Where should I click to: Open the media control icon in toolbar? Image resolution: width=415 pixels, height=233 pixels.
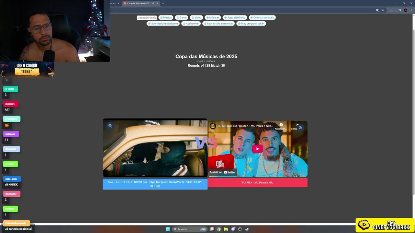click(400, 10)
